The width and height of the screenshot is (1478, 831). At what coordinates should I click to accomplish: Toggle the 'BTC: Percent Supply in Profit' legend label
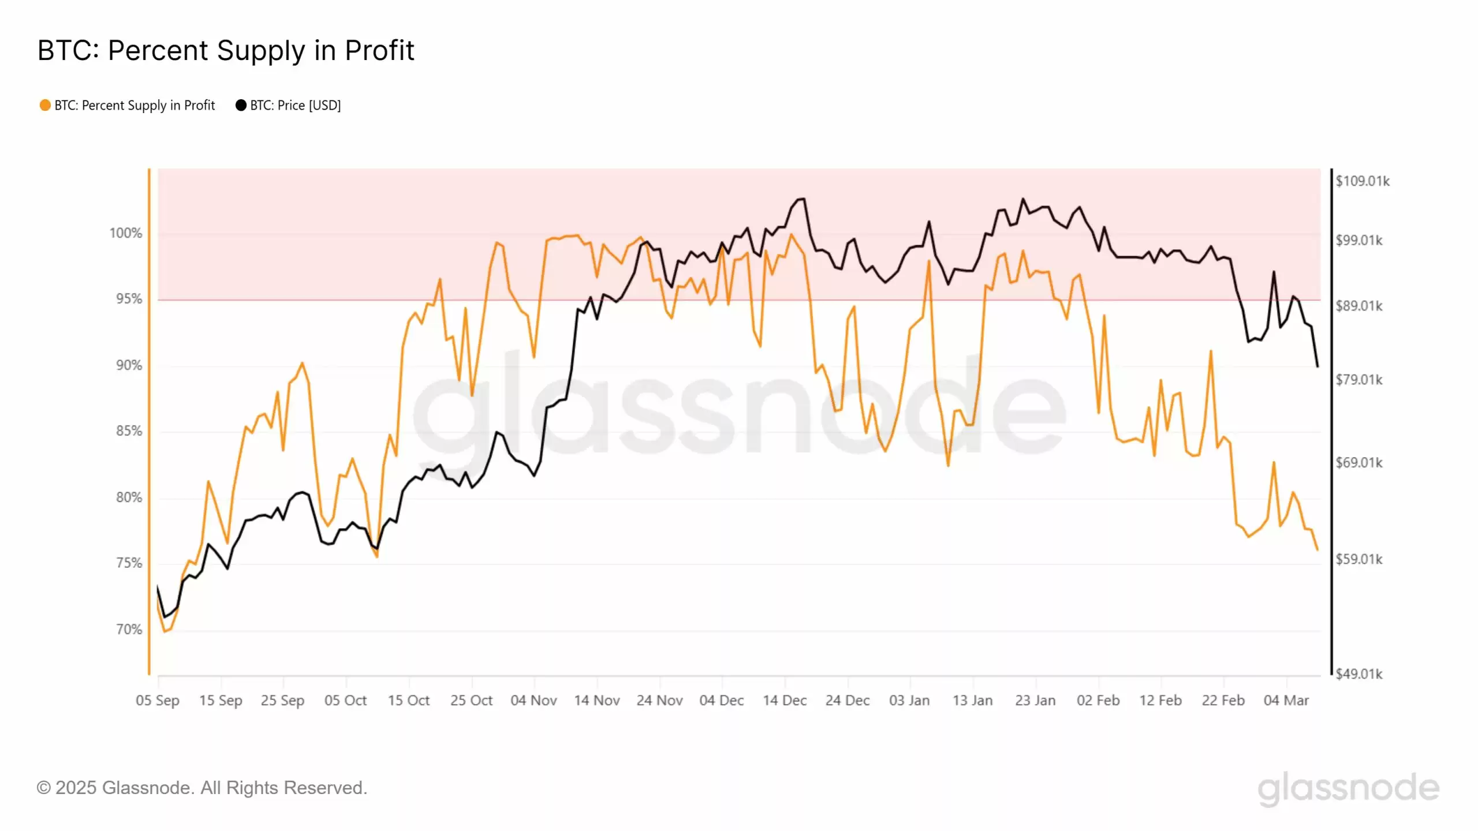pos(135,105)
